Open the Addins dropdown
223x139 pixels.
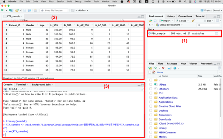pos(83,10)
